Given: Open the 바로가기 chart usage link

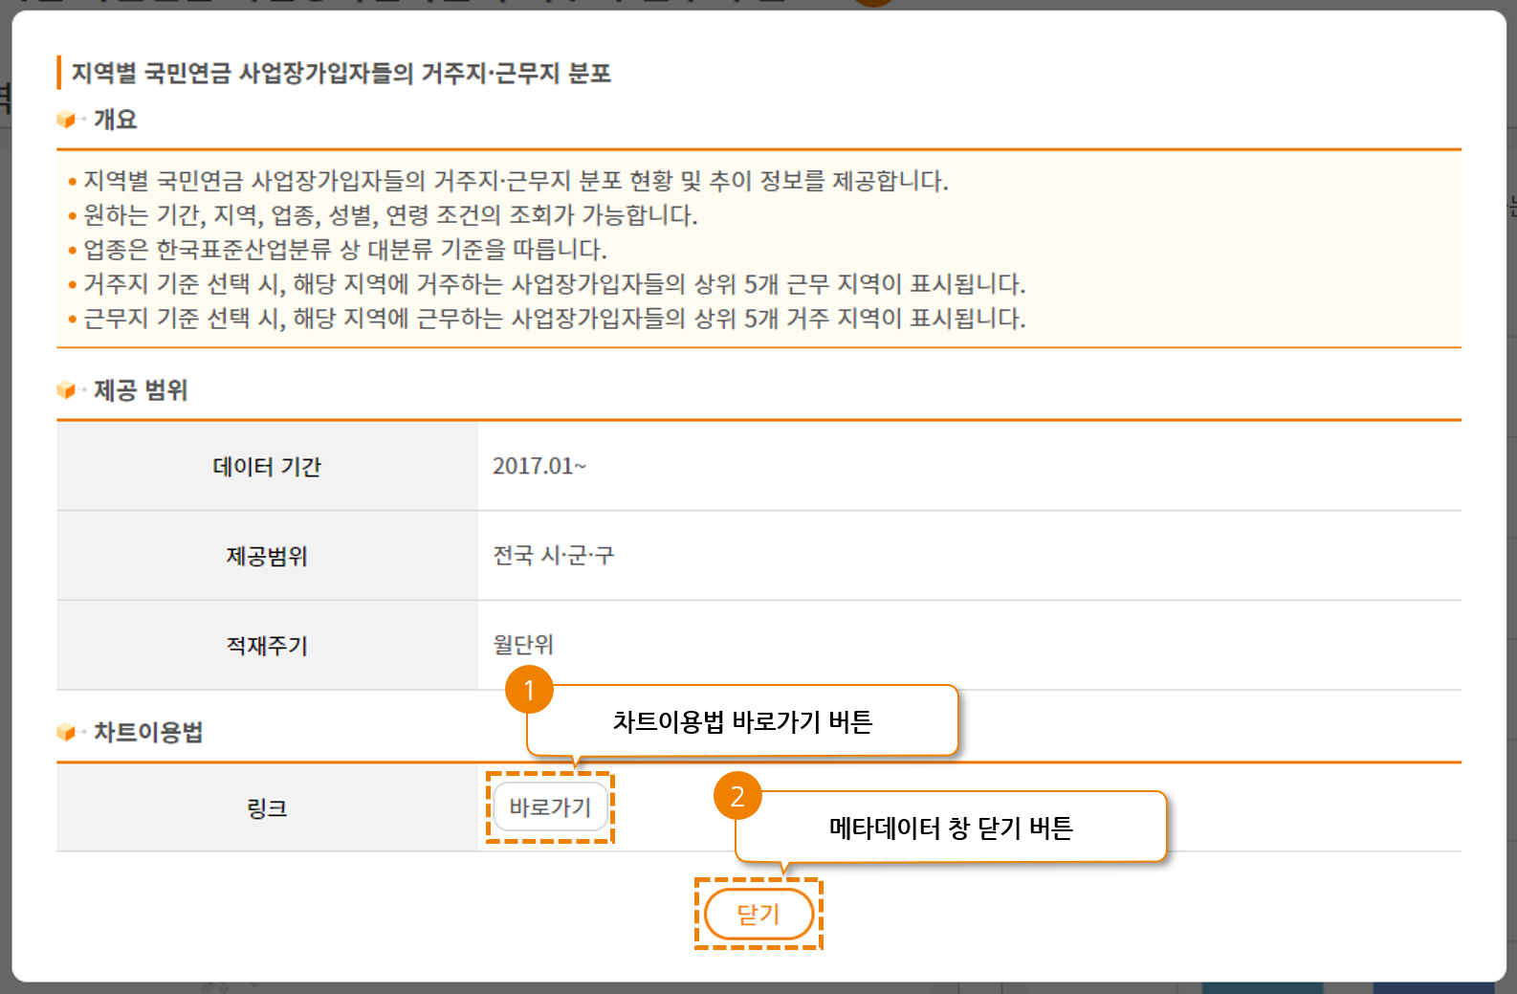Looking at the screenshot, I should click(550, 807).
